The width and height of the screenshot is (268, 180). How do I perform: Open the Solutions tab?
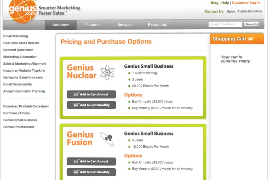click(61, 25)
